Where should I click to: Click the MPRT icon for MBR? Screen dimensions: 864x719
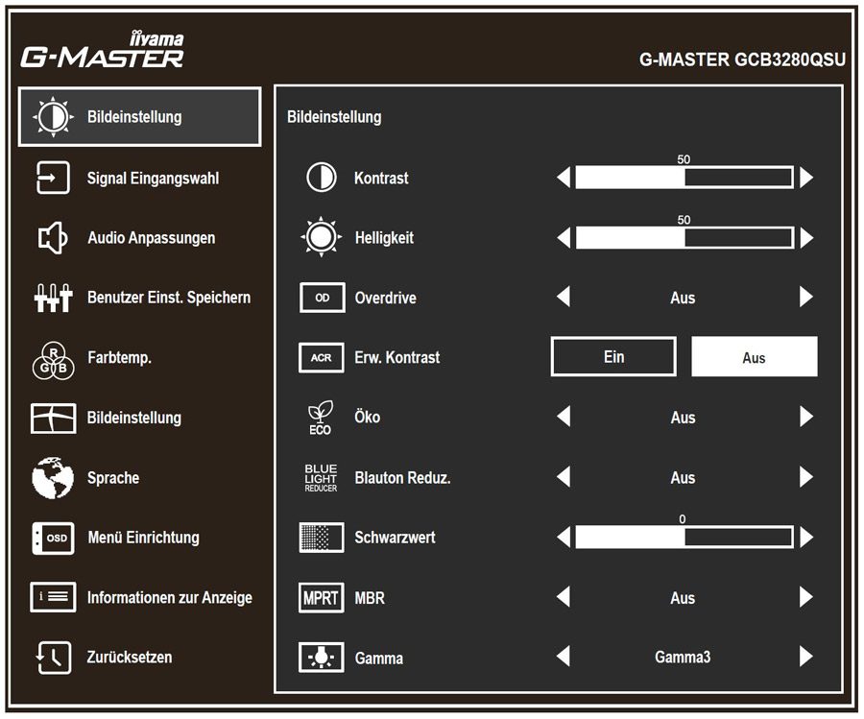322,597
